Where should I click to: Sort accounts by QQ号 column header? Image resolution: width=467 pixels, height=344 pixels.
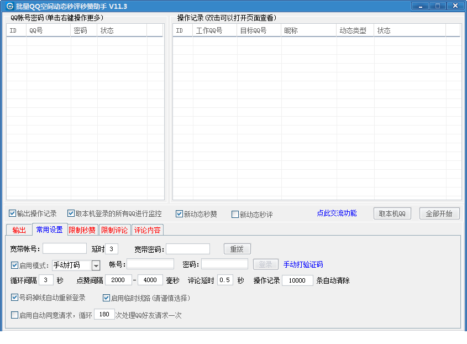pyautogui.click(x=49, y=30)
